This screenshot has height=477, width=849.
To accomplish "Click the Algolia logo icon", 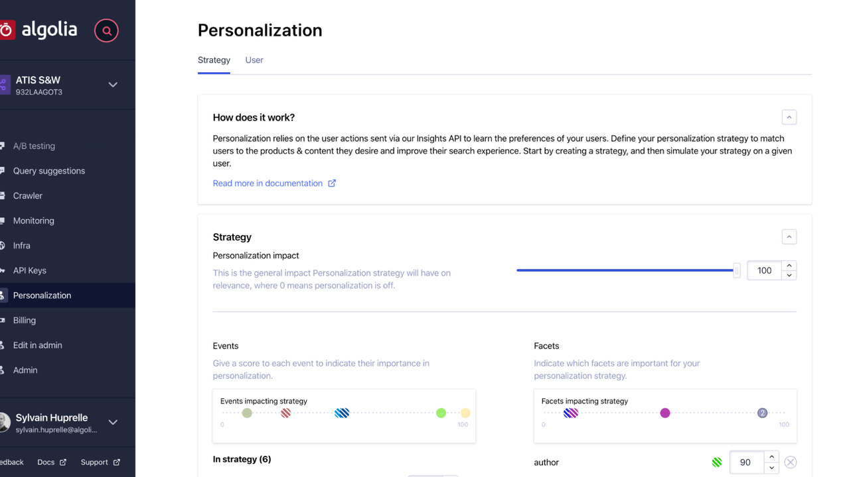I will coord(7,30).
